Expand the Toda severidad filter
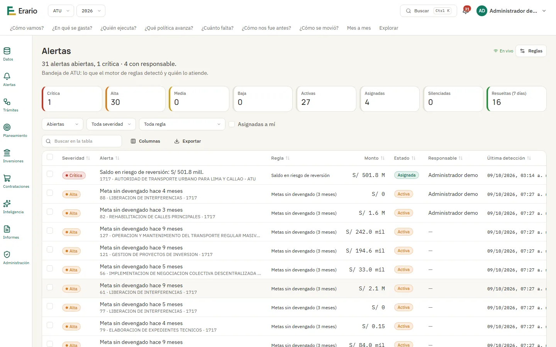 point(111,124)
